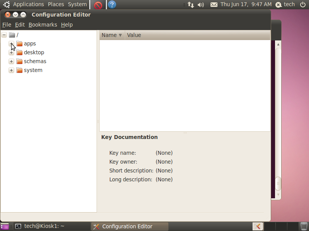Select the system folder icon
Viewport: 309px width, 231px height.
coord(19,70)
